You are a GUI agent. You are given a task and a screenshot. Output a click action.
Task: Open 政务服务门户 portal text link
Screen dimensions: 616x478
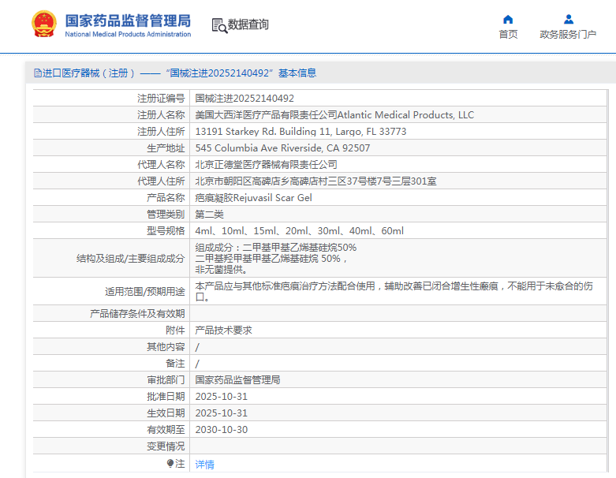point(568,35)
